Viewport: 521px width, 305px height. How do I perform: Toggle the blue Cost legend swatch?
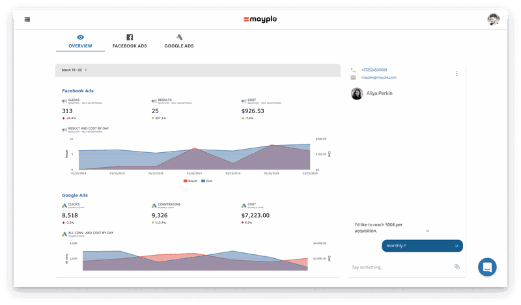[203, 181]
